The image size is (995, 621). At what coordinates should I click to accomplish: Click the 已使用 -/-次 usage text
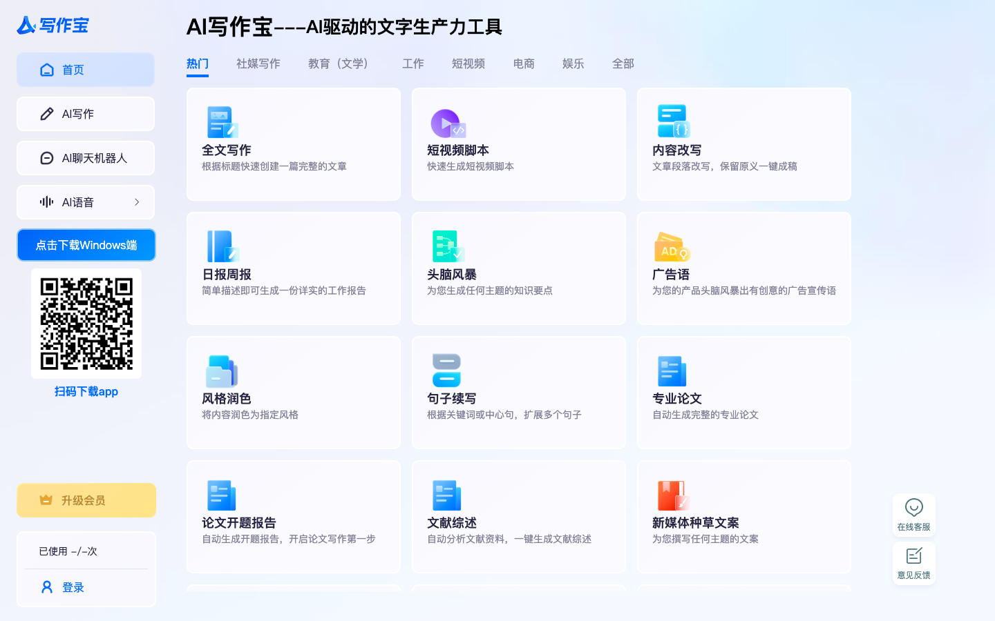[68, 551]
